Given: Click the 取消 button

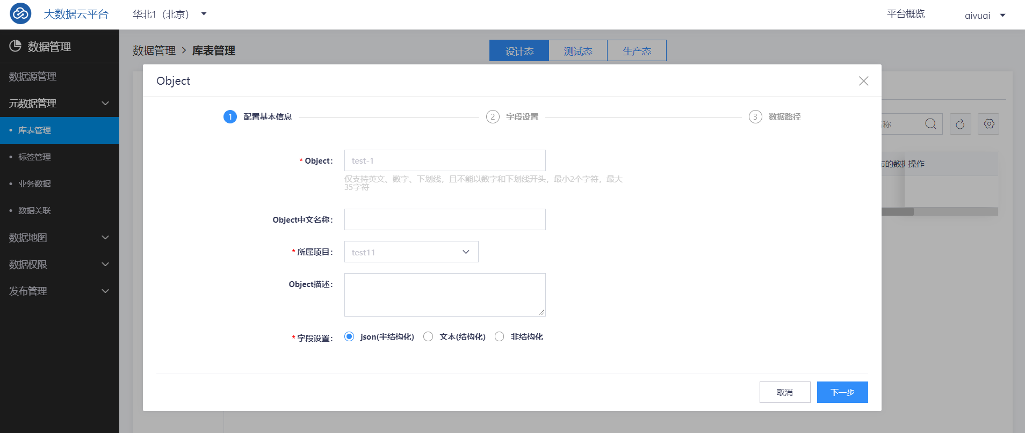Looking at the screenshot, I should 785,392.
